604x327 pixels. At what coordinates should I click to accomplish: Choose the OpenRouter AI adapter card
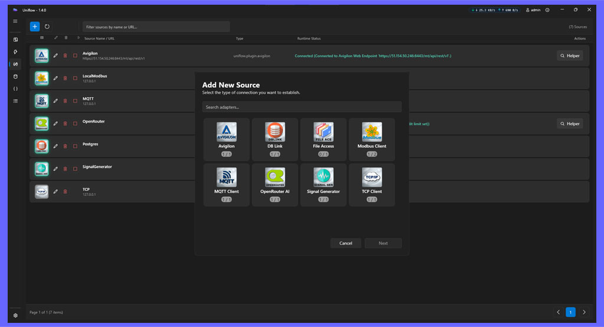point(275,184)
